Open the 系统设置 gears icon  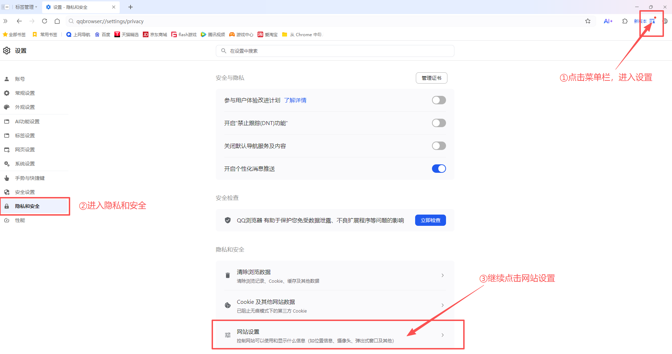[7, 164]
